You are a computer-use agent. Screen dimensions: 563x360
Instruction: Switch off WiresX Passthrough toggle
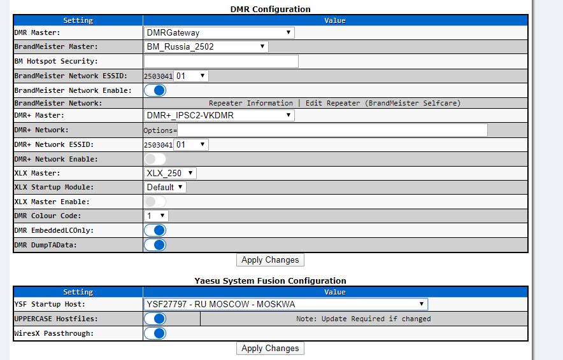[155, 333]
